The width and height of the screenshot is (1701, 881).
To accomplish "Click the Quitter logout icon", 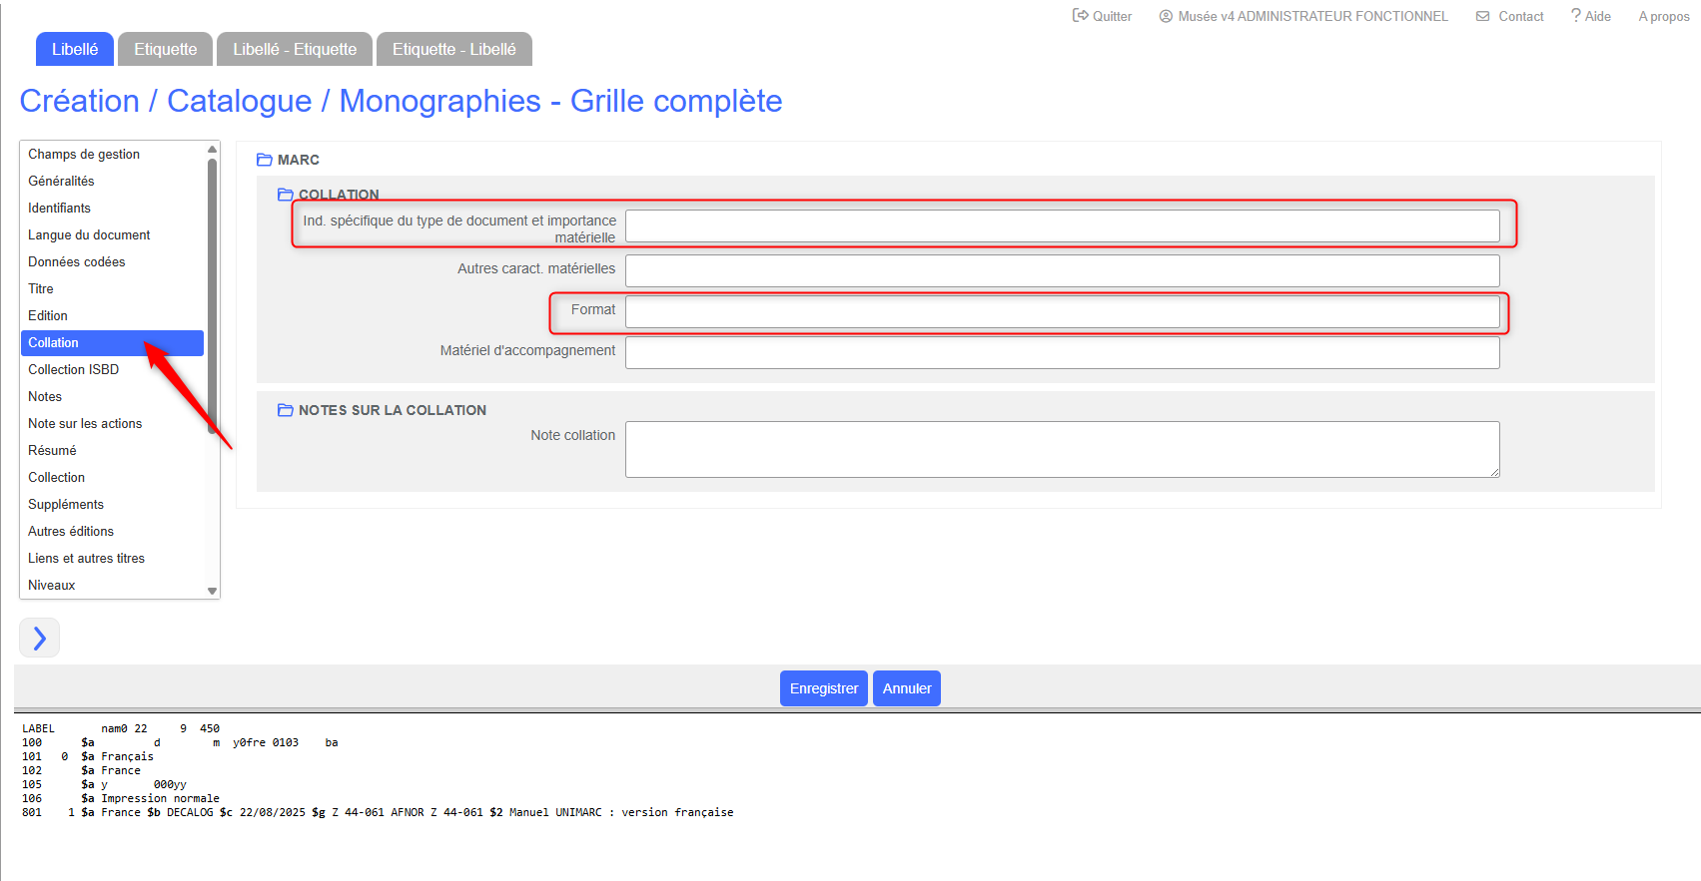I will click(x=1080, y=16).
